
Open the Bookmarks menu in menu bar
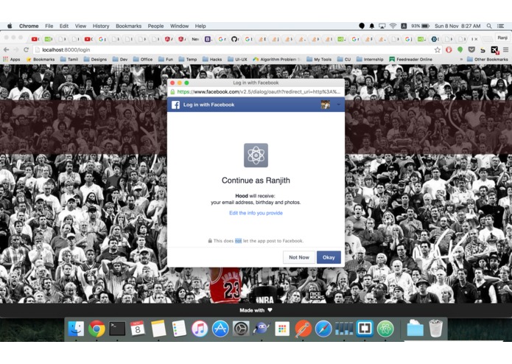129,26
